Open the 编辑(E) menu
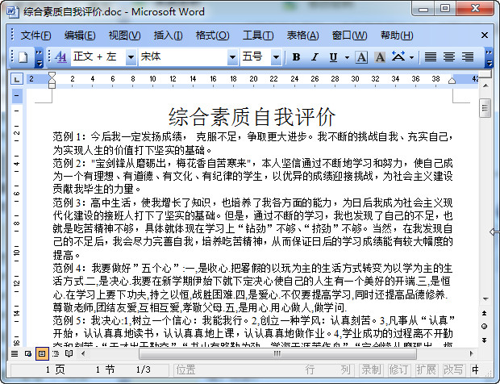Image resolution: width=500 pixels, height=384 pixels. (x=80, y=35)
